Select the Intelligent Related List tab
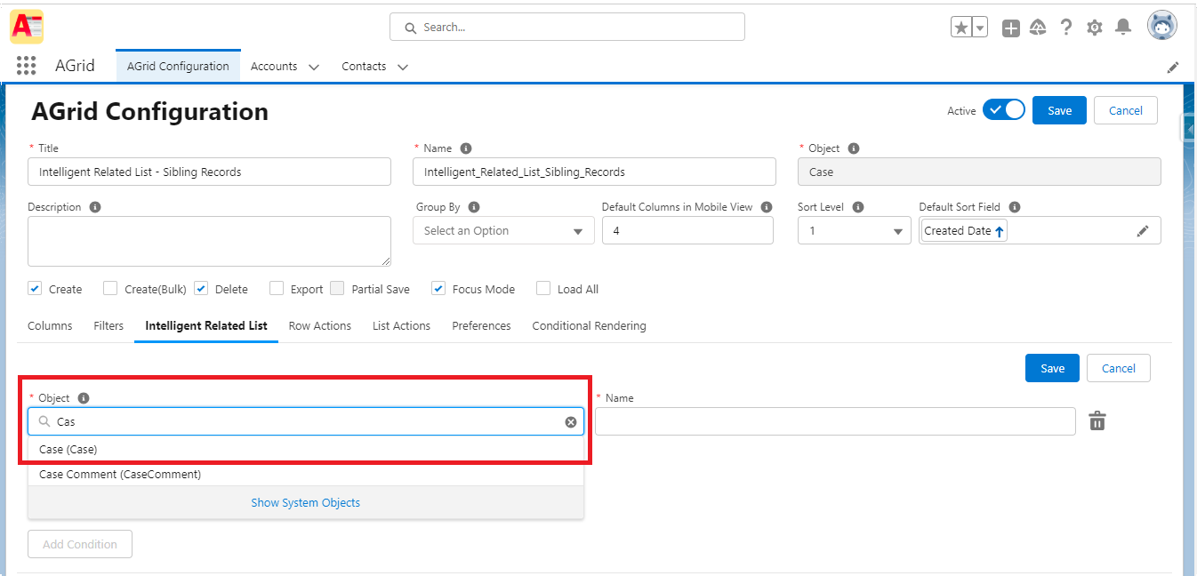1197x576 pixels. (206, 326)
